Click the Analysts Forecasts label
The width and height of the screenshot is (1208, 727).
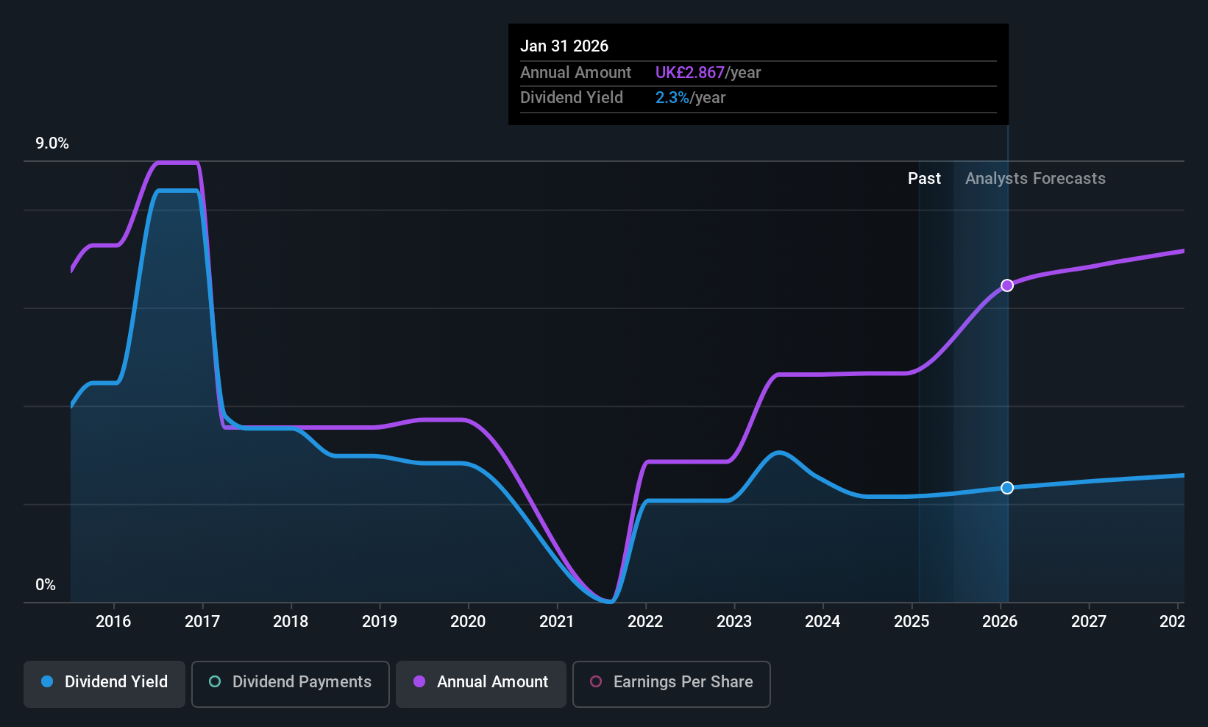[1035, 179]
